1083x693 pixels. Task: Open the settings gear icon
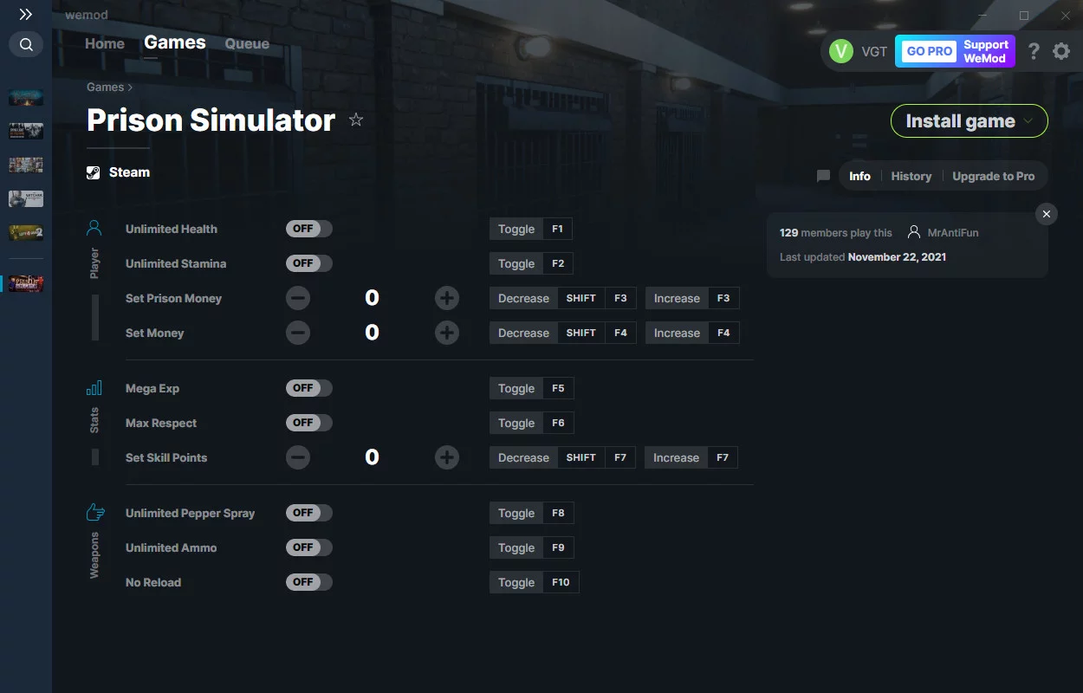(1061, 51)
